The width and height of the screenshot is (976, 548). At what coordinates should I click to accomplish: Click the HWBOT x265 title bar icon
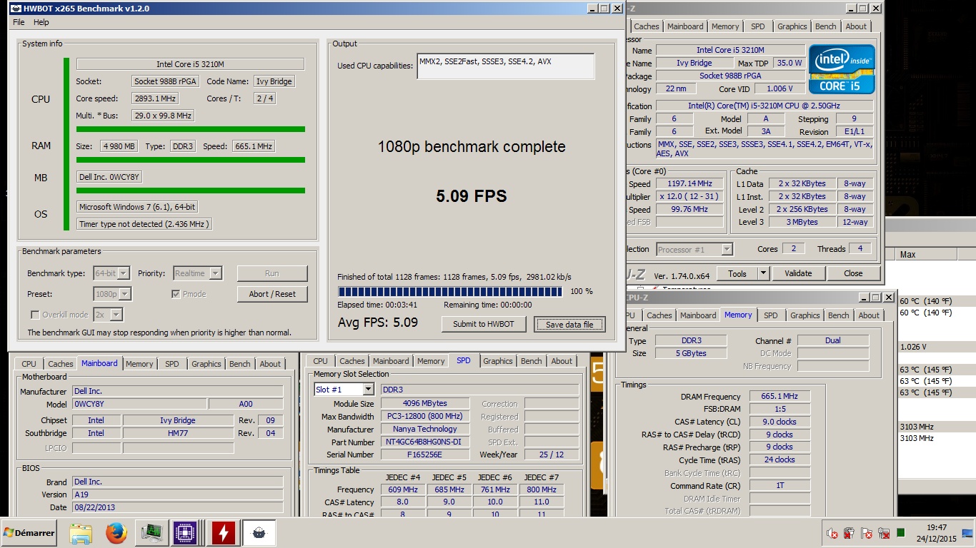(x=15, y=9)
